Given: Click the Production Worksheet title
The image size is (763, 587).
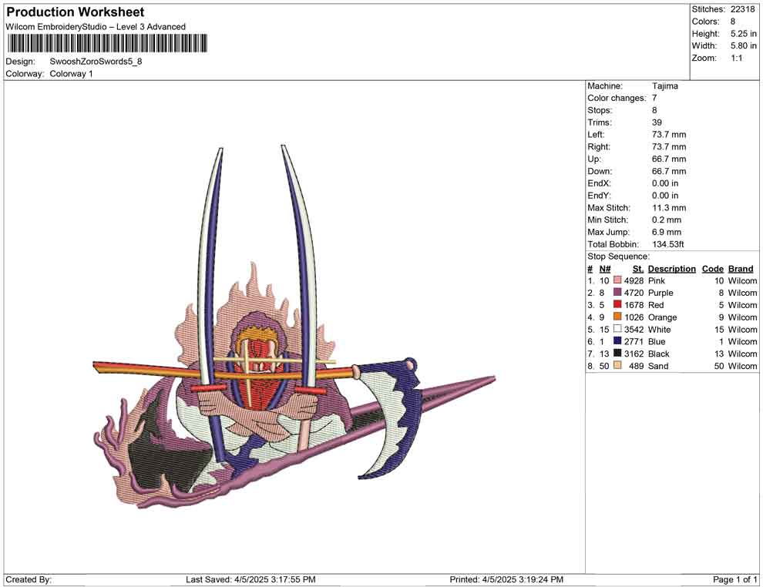Looking at the screenshot, I should coord(75,12).
